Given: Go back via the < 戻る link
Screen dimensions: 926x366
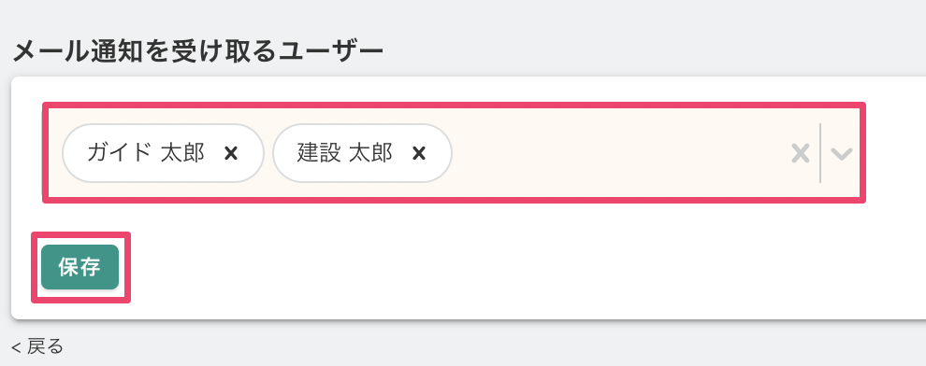Looking at the screenshot, I should (x=36, y=346).
